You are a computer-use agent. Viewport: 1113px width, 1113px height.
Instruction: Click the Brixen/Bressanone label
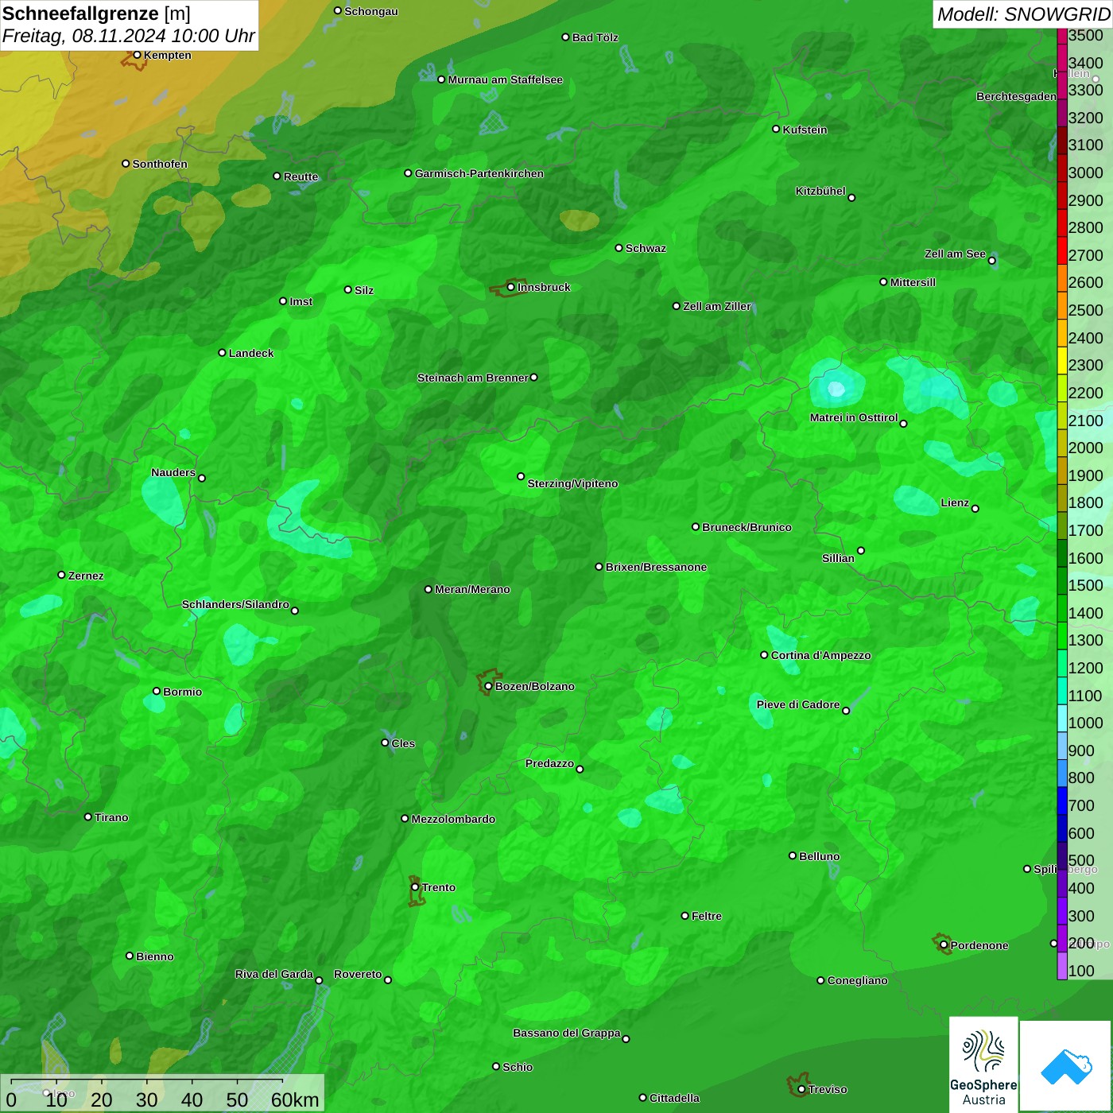pos(656,567)
